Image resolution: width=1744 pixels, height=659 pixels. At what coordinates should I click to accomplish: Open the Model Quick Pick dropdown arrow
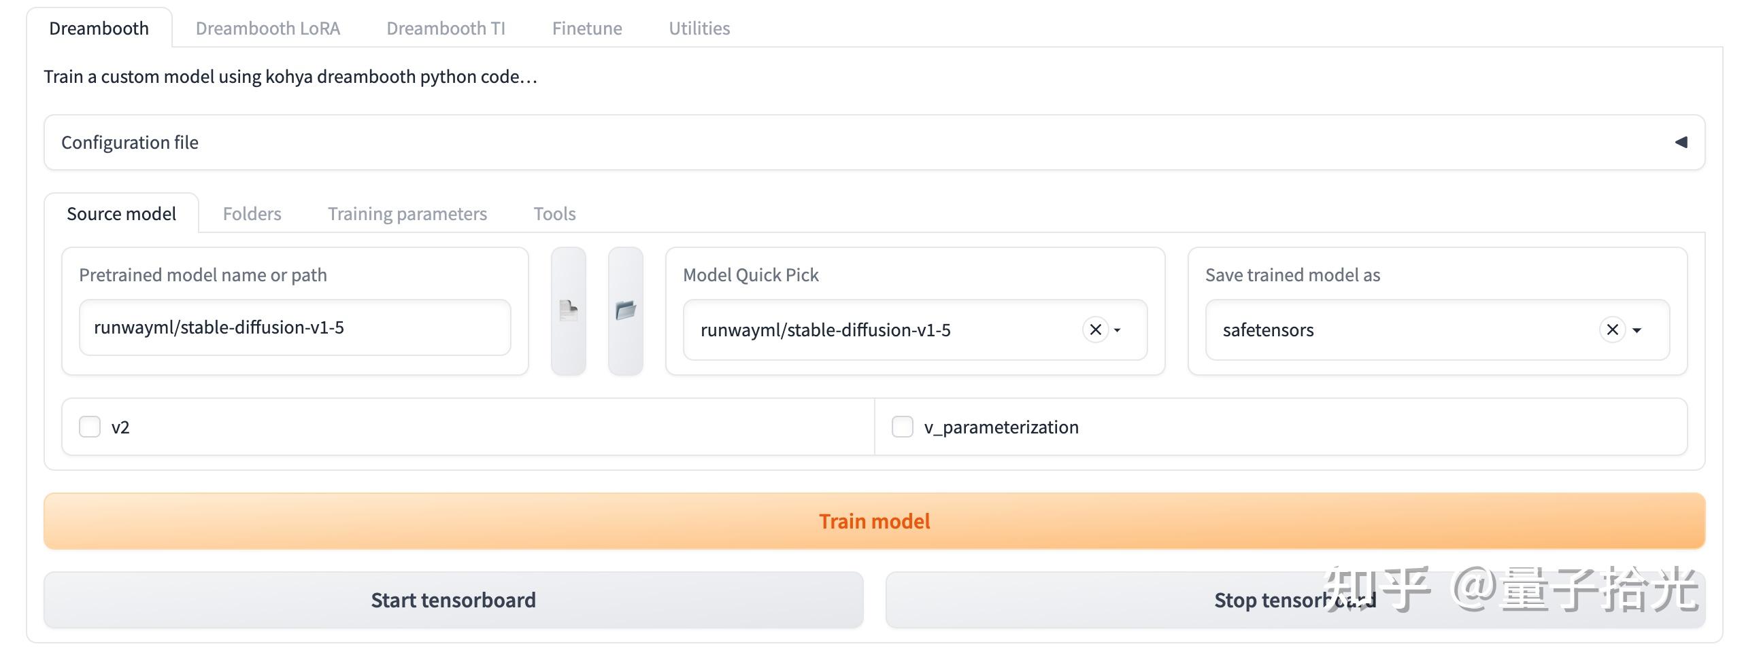click(x=1118, y=331)
